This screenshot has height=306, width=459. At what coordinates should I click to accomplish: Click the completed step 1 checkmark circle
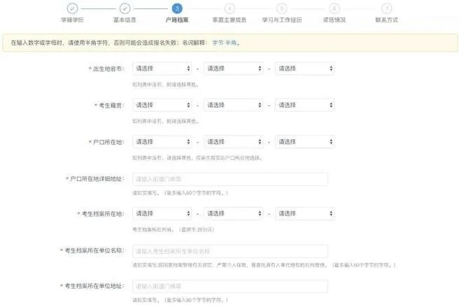click(x=72, y=8)
